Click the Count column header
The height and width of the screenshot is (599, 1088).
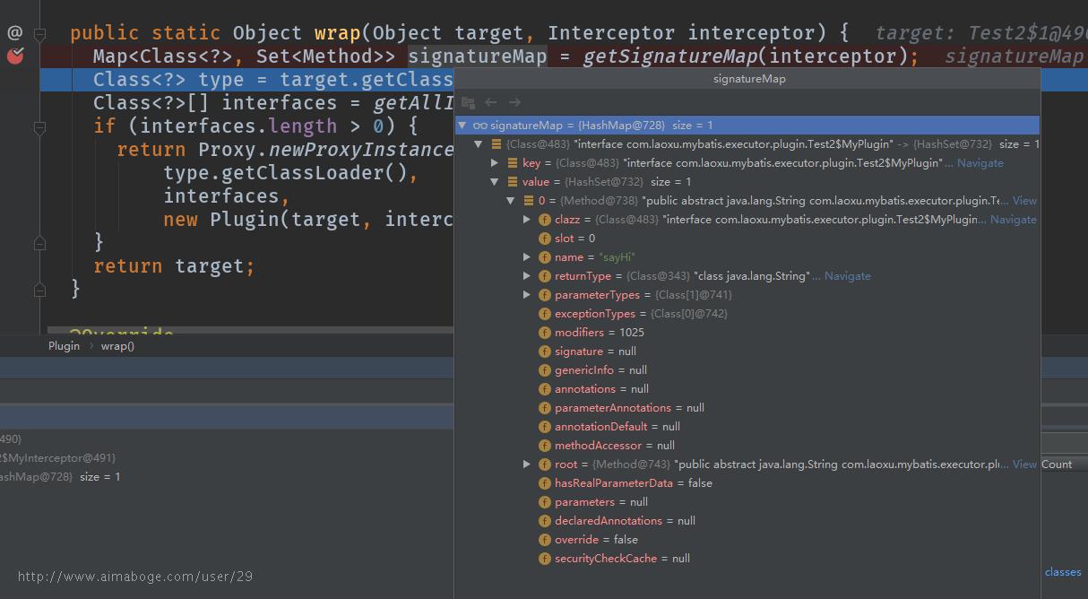[x=1057, y=464]
